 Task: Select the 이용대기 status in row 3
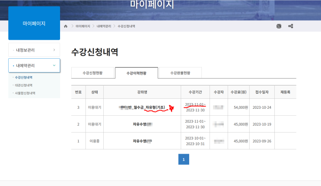pyautogui.click(x=95, y=107)
